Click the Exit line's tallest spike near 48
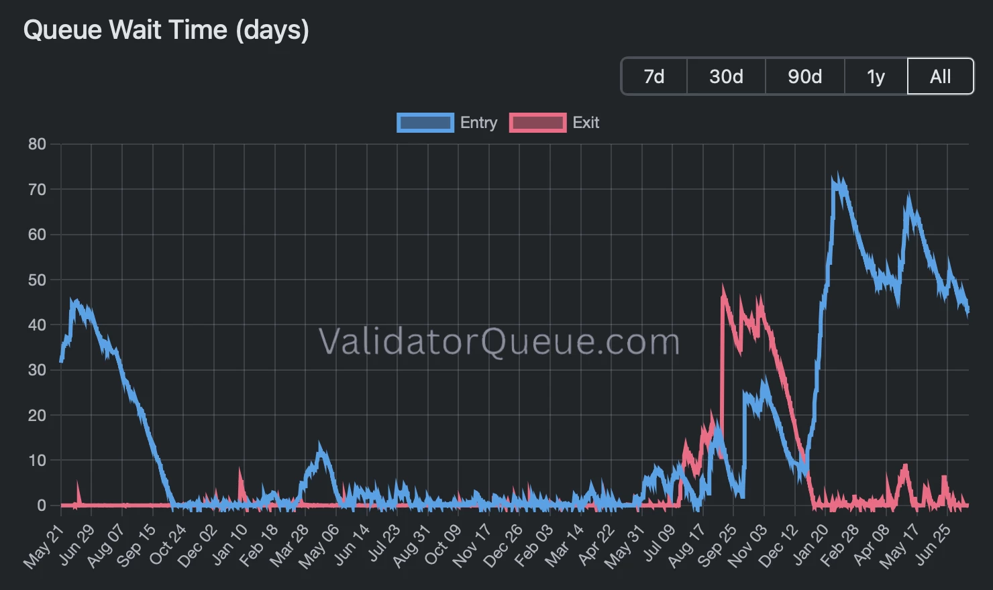 [723, 290]
